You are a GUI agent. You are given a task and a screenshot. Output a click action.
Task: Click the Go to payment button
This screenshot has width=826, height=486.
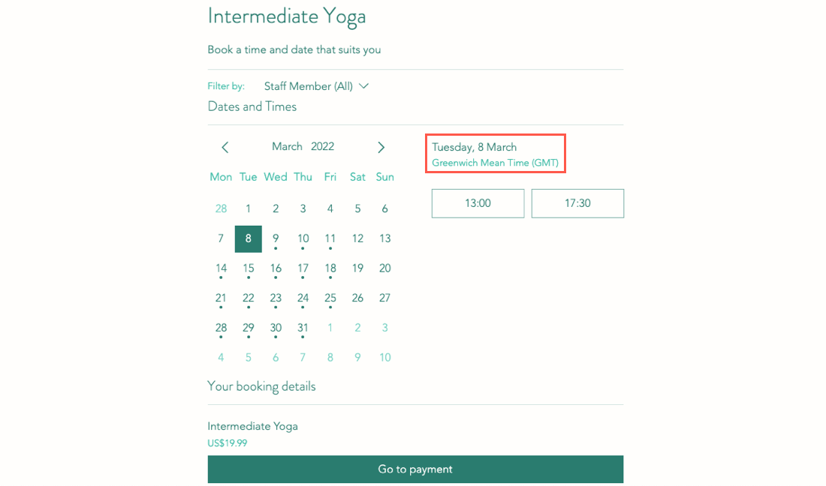point(415,469)
